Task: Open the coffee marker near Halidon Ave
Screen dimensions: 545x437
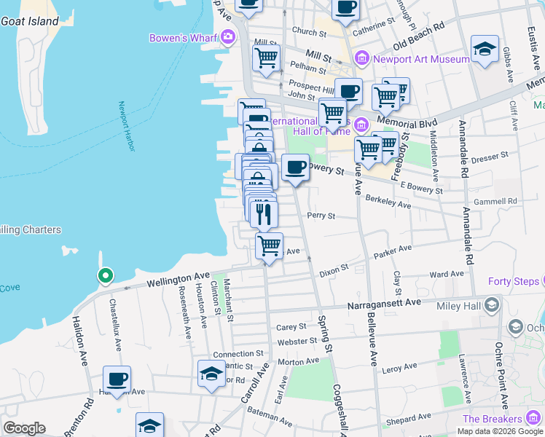Action: pyautogui.click(x=117, y=382)
